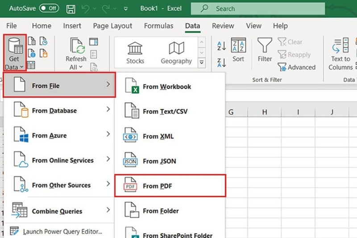Click the Save floppy disk icon
The height and width of the screenshot is (238, 357).
(x=71, y=9)
